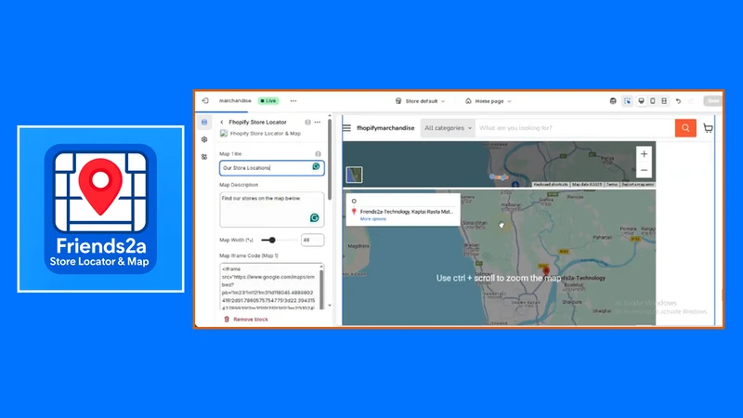Click Report a map error link
The height and width of the screenshot is (418, 743).
pyautogui.click(x=638, y=184)
